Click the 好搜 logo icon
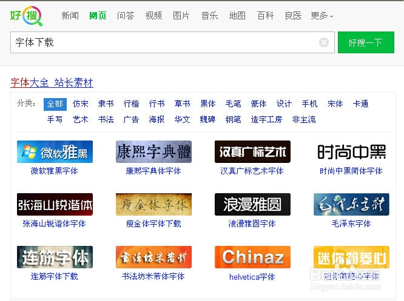Viewport: 404px width, 301px height. tap(26, 16)
